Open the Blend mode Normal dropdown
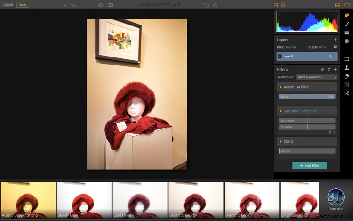The height and width of the screenshot is (221, 353). [291, 47]
